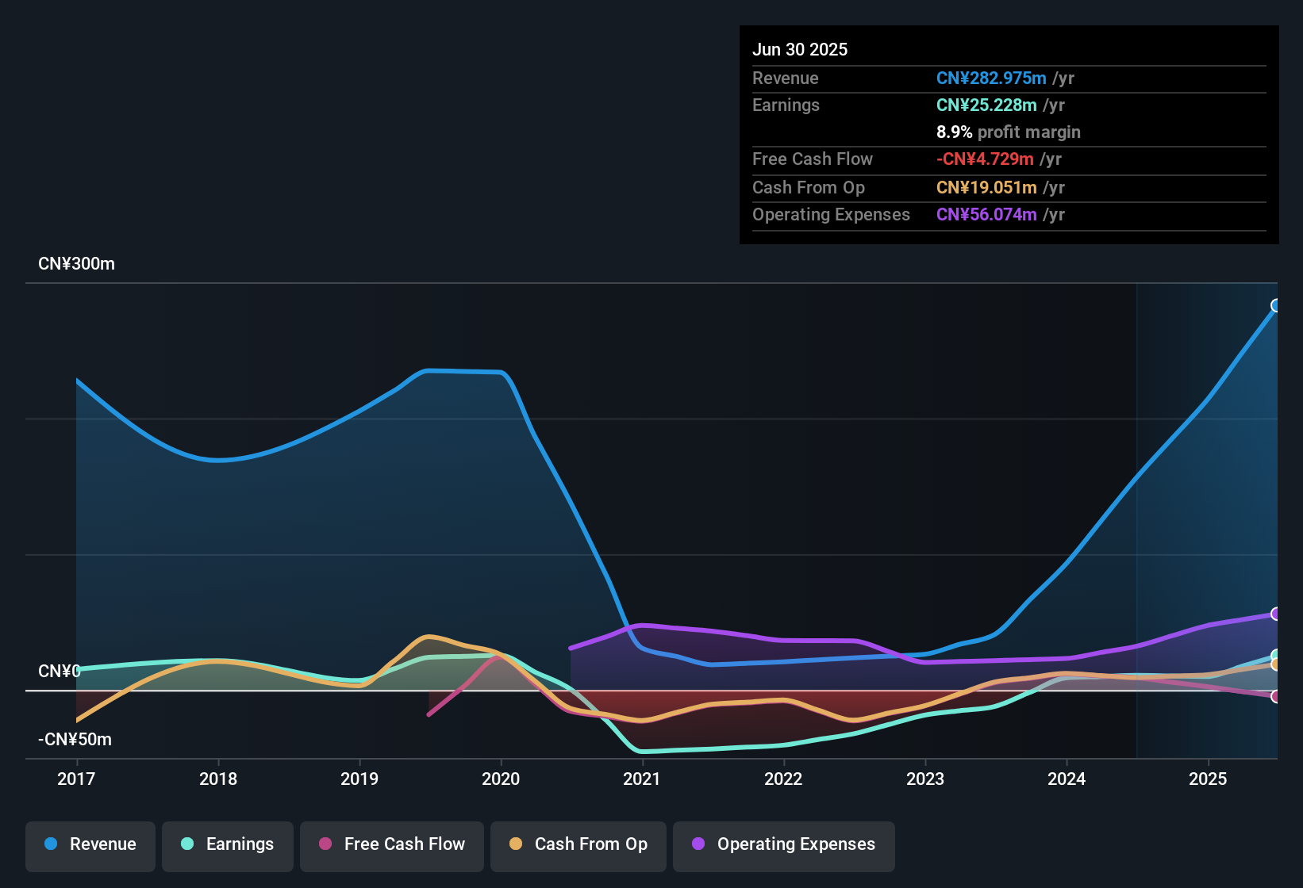
Task: Click the pink Free Cash Flow legend dot
Action: (x=325, y=844)
